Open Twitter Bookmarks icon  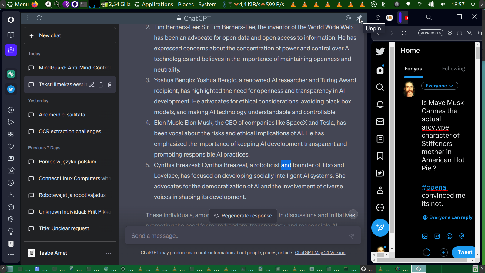click(x=380, y=156)
